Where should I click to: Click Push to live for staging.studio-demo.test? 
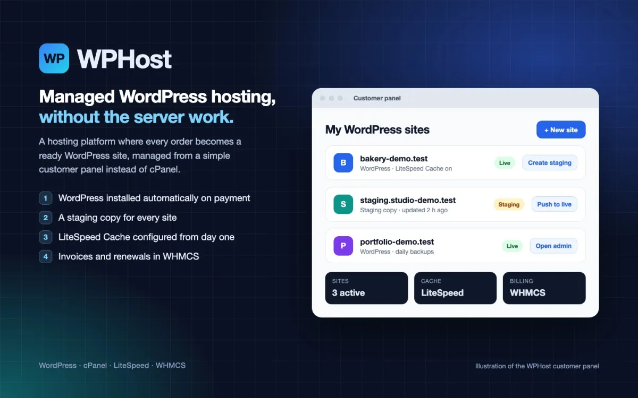555,204
